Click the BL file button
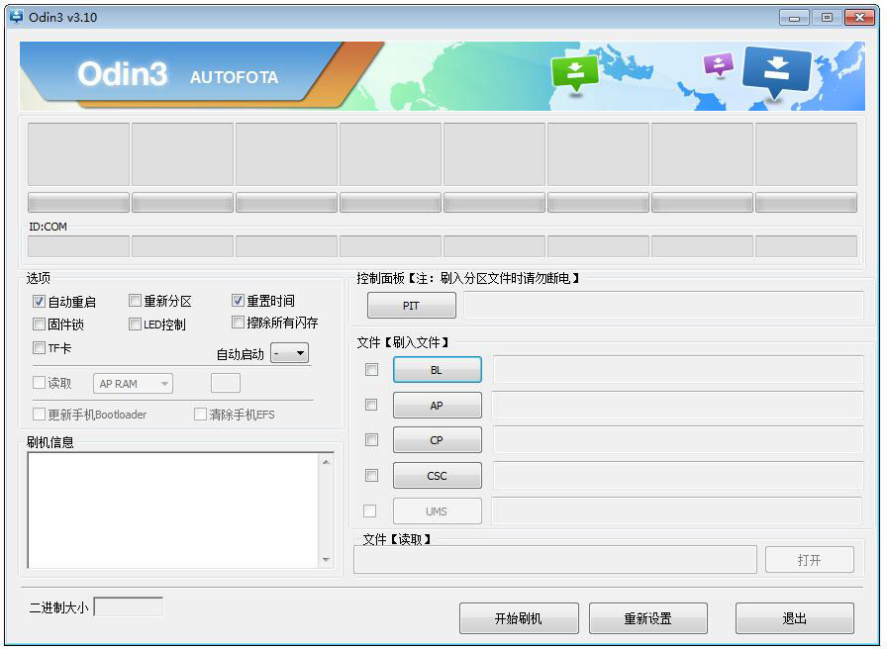Screen dimensions: 887x649 pyautogui.click(x=438, y=370)
